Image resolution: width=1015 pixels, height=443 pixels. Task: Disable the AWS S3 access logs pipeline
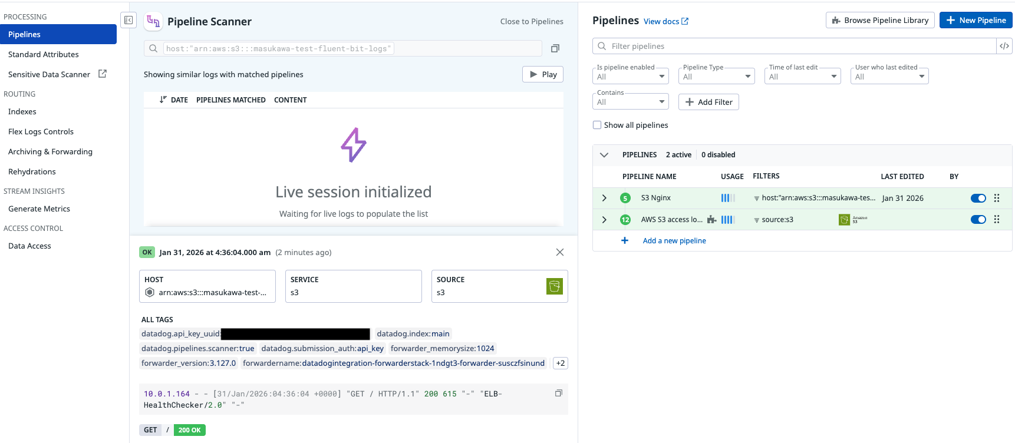click(x=978, y=219)
